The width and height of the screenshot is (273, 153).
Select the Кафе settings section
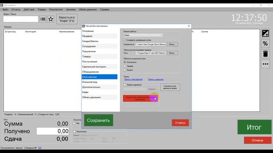(x=99, y=92)
